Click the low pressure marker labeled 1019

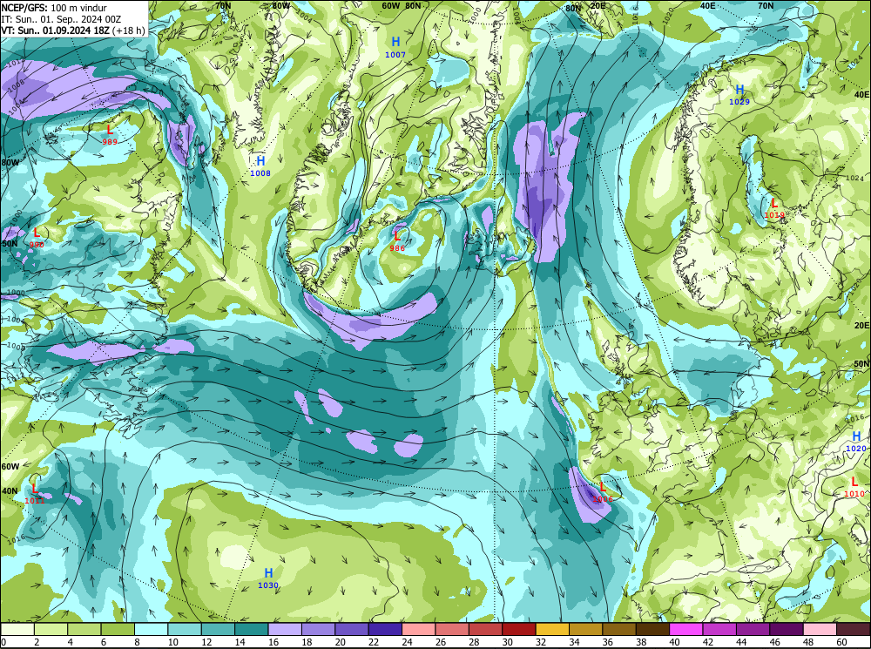coord(774,208)
